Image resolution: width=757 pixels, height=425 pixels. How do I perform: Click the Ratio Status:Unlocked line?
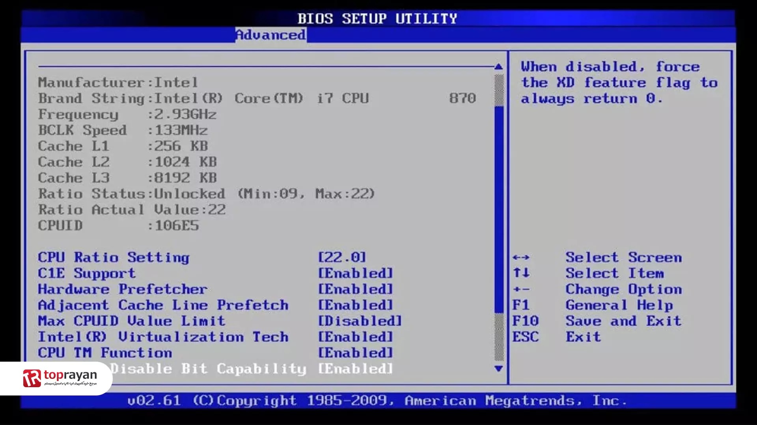tap(206, 194)
